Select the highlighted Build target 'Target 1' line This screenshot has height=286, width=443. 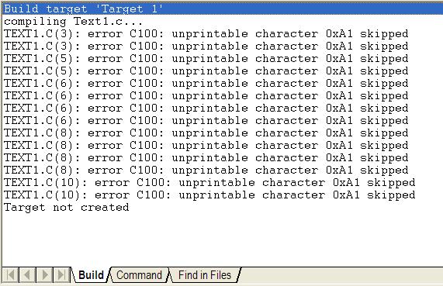point(223,9)
